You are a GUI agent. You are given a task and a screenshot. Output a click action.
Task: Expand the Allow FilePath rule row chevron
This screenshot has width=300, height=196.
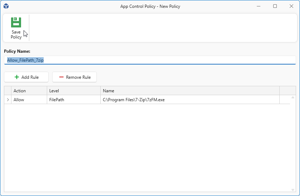(8, 100)
